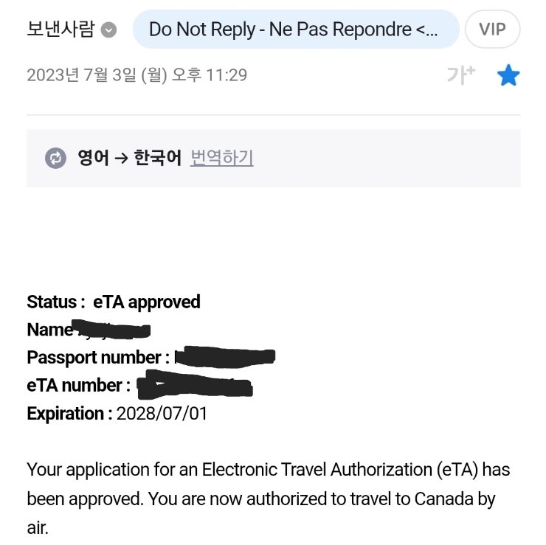Click the 2028/07/01 expiration date
546x545 pixels.
(x=162, y=414)
